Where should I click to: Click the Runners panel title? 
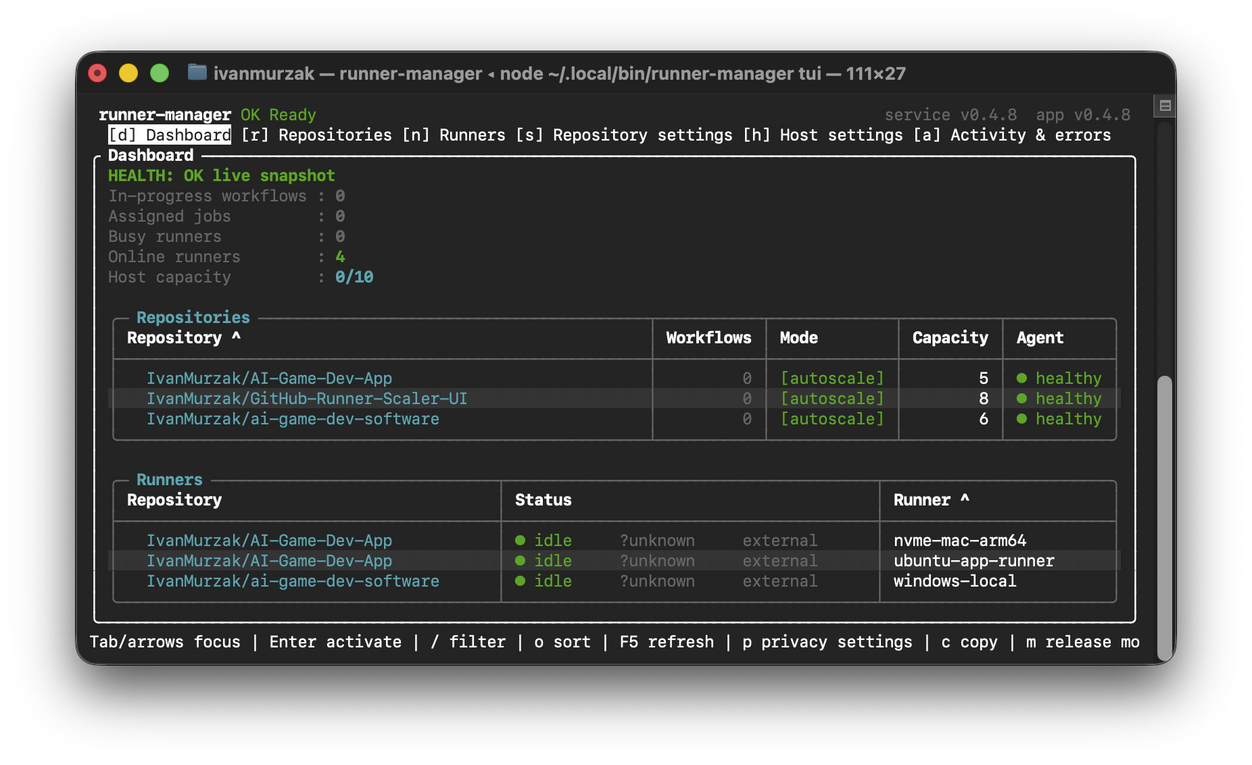[x=170, y=479]
